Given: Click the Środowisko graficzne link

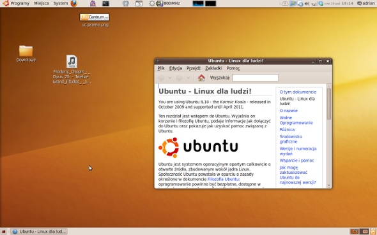Looking at the screenshot, I should (291, 139).
